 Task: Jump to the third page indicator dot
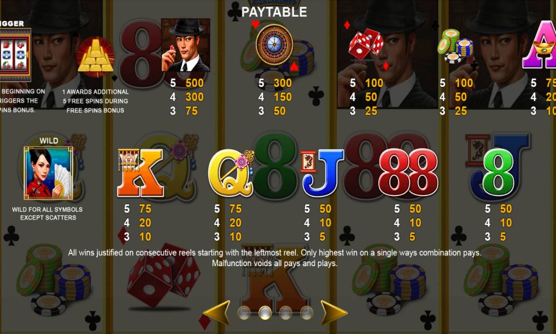pyautogui.click(x=286, y=313)
